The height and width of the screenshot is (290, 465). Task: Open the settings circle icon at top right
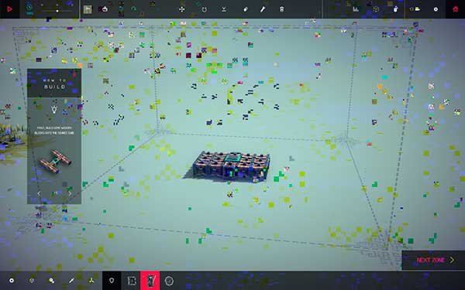click(x=436, y=9)
